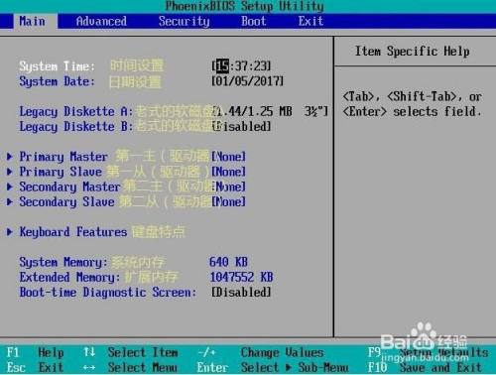Go to the Boot tab

pos(254,21)
